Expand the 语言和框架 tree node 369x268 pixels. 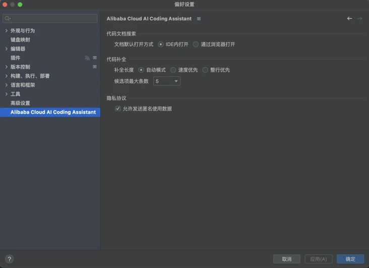(x=7, y=85)
